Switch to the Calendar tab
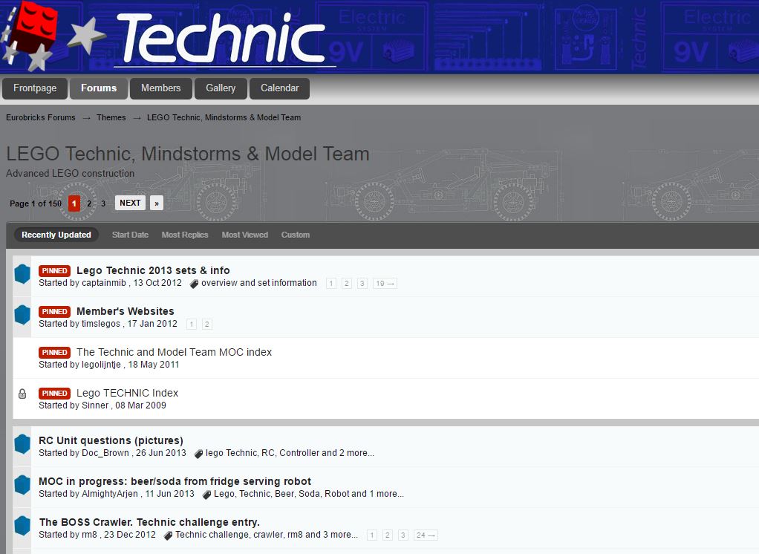Viewport: 759px width, 554px height. (279, 88)
